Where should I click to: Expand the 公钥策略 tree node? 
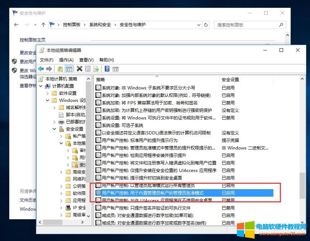[x=61, y=186]
